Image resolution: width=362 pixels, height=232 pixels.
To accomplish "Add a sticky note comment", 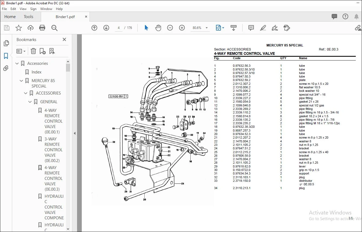I will point(251,28).
